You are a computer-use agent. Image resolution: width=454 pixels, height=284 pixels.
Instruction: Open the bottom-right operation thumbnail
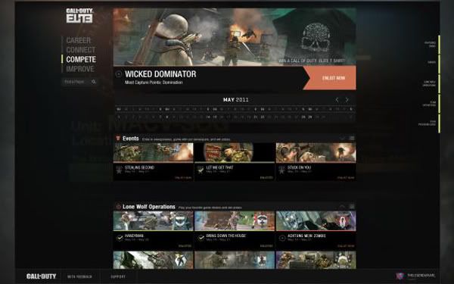point(316,260)
